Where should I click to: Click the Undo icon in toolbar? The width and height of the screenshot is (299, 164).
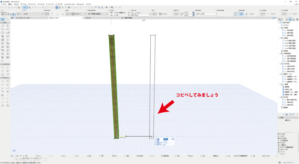[2, 7]
